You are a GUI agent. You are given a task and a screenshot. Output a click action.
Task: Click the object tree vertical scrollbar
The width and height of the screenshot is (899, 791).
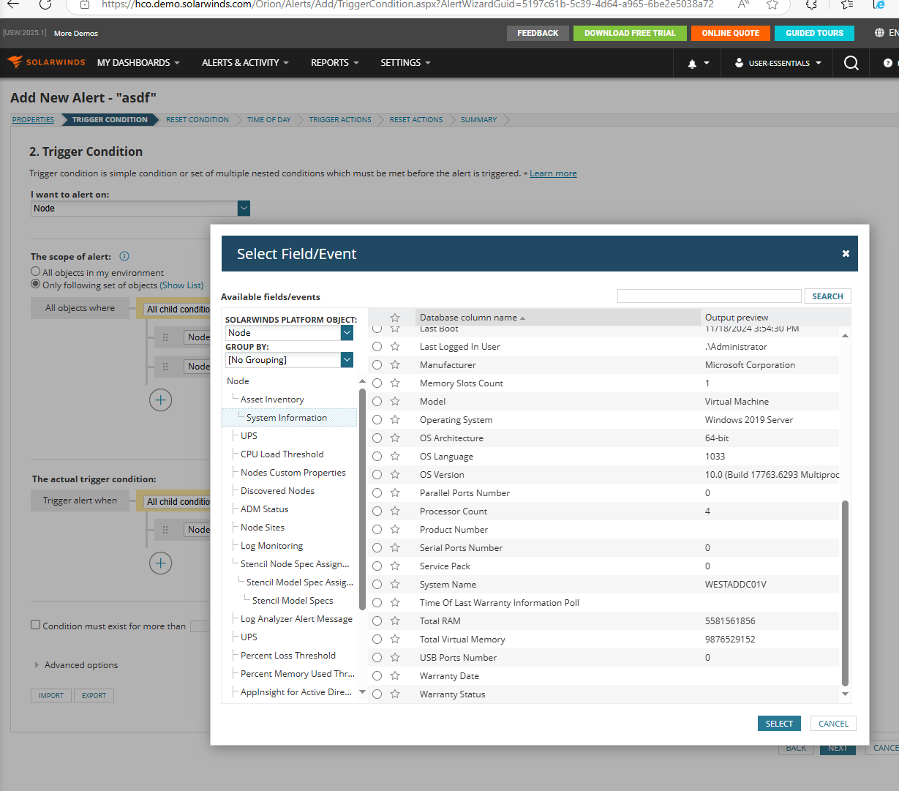pos(362,499)
